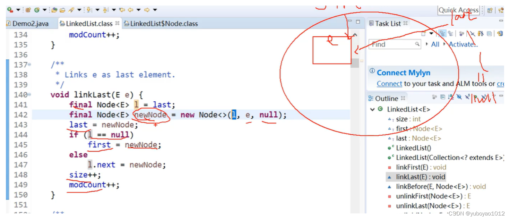Maximize the editor area
510x220 pixels.
pos(358,22)
